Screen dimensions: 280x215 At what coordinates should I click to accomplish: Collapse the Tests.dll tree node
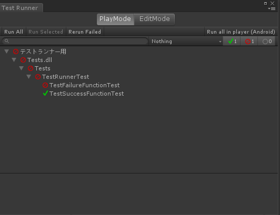(14, 60)
